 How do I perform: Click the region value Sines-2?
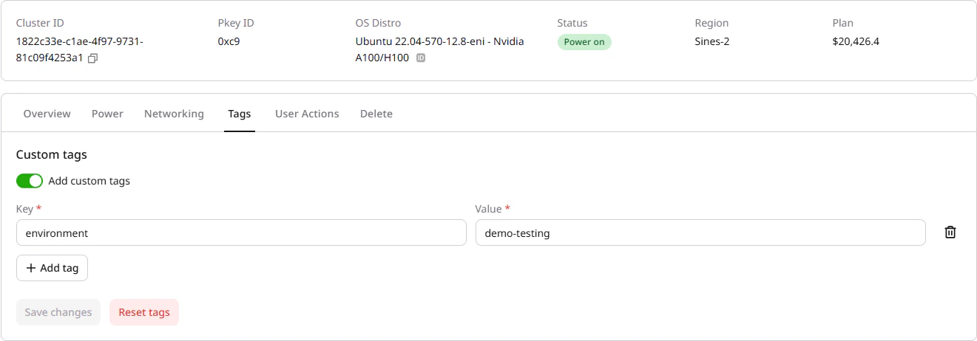coord(712,41)
